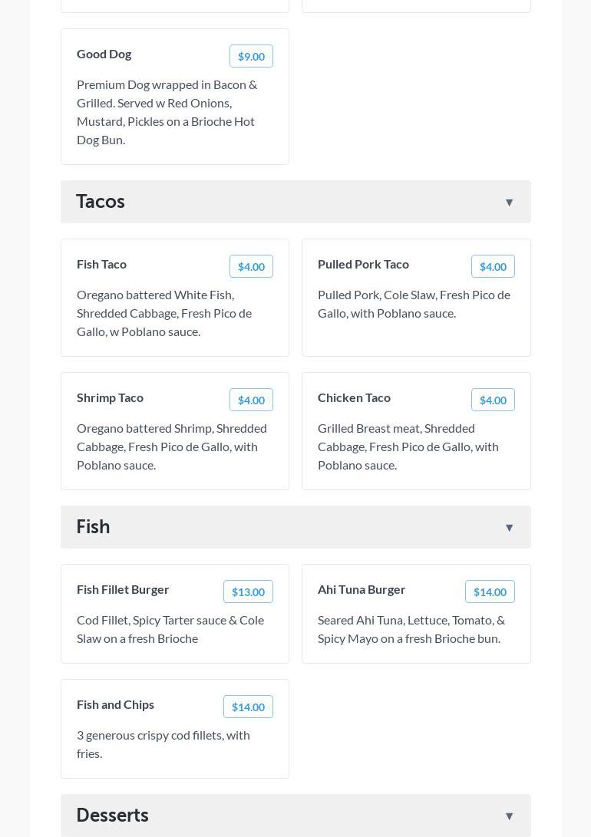Choose the Shrimp Taco $4.00 price
Viewport: 591px width, 837px height.
click(x=251, y=400)
